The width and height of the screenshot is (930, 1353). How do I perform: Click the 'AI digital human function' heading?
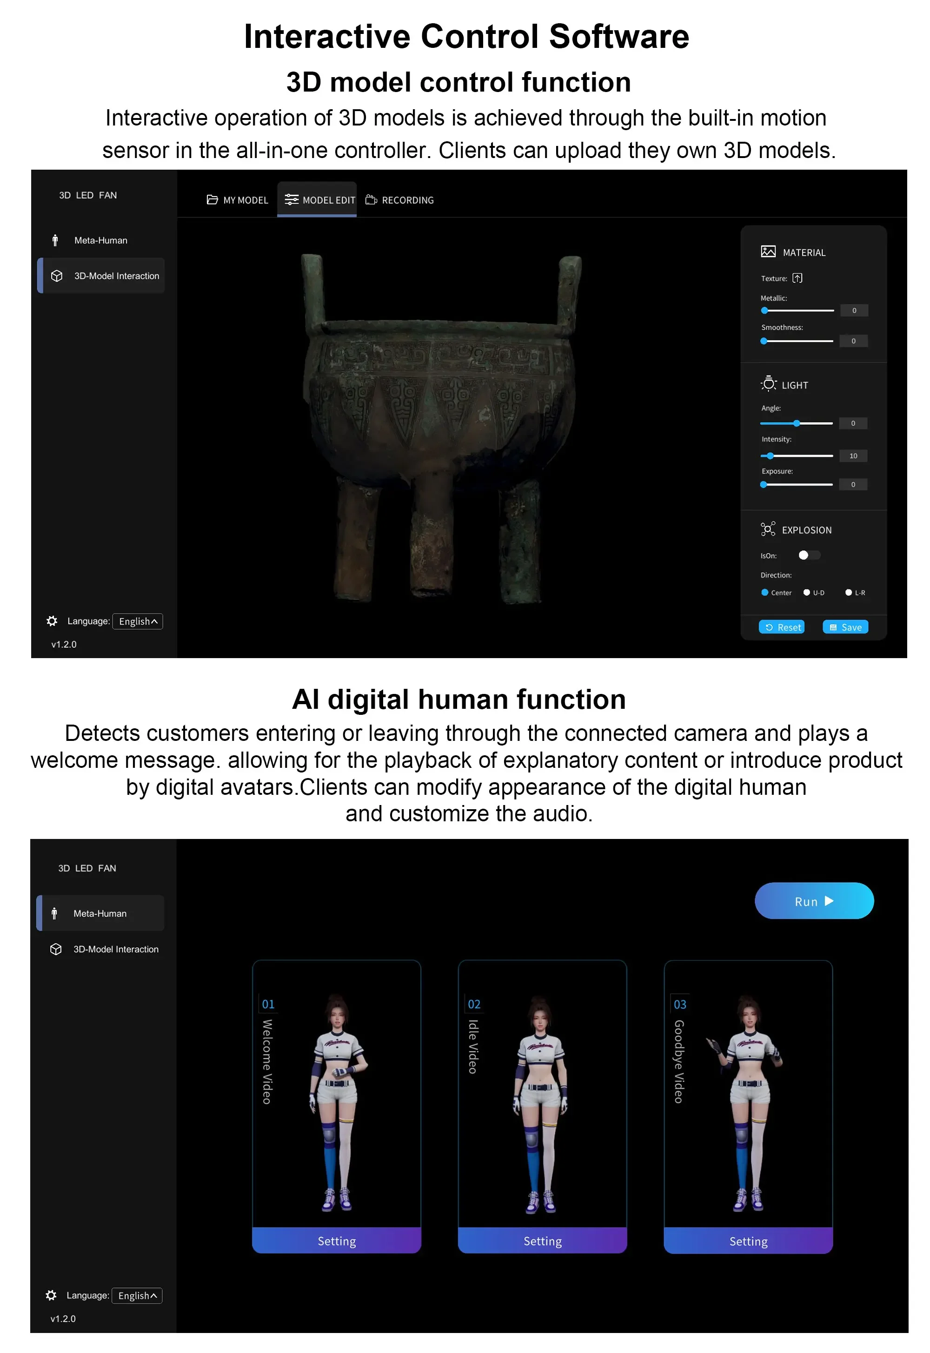458,699
